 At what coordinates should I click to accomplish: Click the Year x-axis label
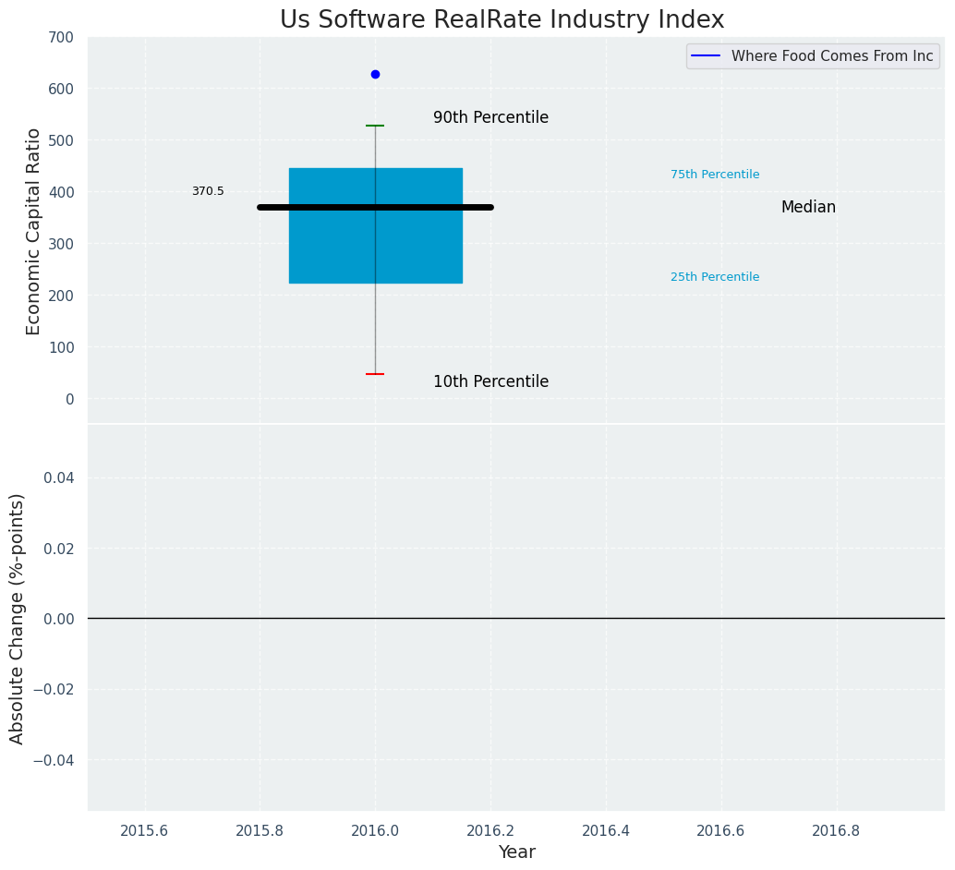516,852
